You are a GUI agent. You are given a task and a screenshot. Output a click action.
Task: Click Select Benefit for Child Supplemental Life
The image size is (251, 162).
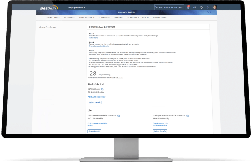click(94, 131)
